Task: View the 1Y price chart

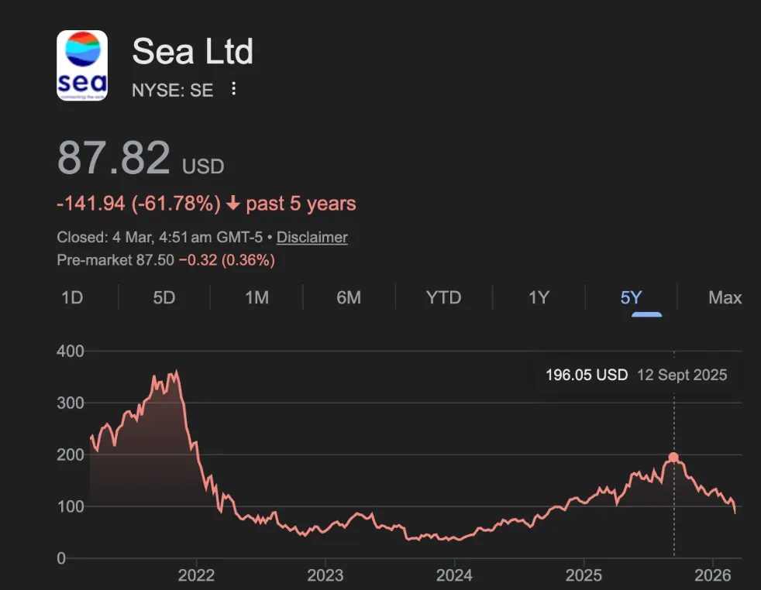Action: pos(539,298)
